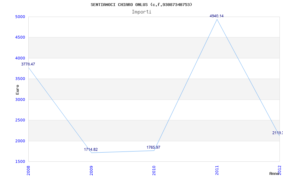This screenshot has width=283, height=177.
Task: Click the 1714.82 data label
Action: point(91,149)
